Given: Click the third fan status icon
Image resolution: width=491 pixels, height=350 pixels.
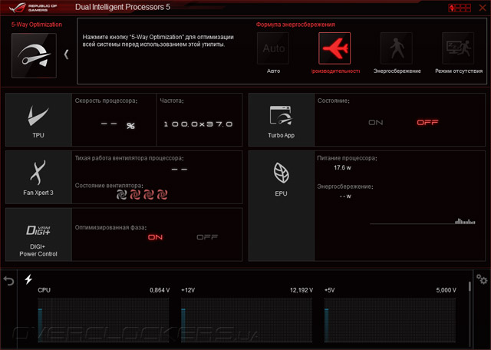Looking at the screenshot, I should click(x=148, y=195).
